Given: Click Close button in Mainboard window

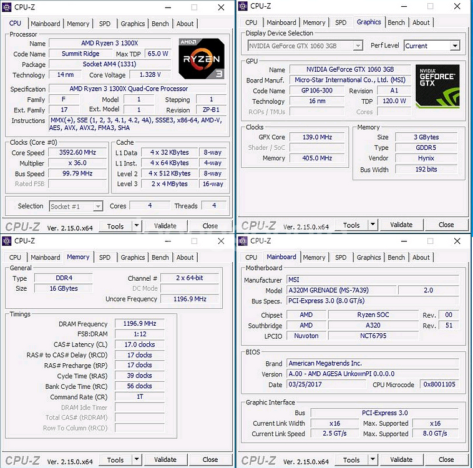Looking at the screenshot, I should pos(446,459).
